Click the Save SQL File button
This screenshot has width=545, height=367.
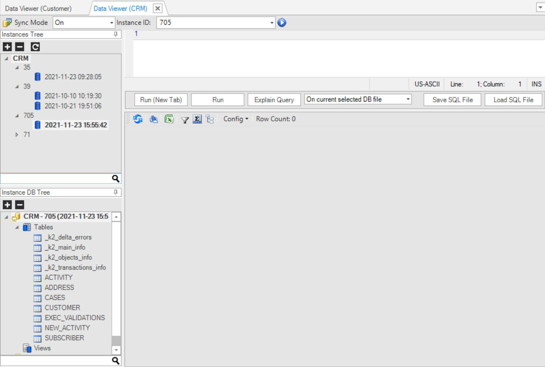pos(452,100)
